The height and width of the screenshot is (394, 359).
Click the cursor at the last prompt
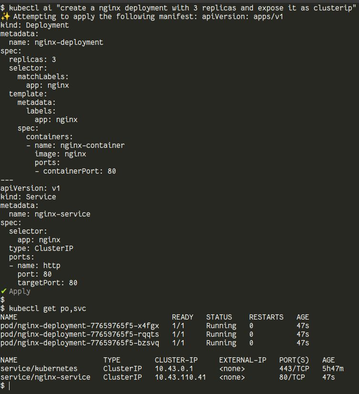pos(9,385)
